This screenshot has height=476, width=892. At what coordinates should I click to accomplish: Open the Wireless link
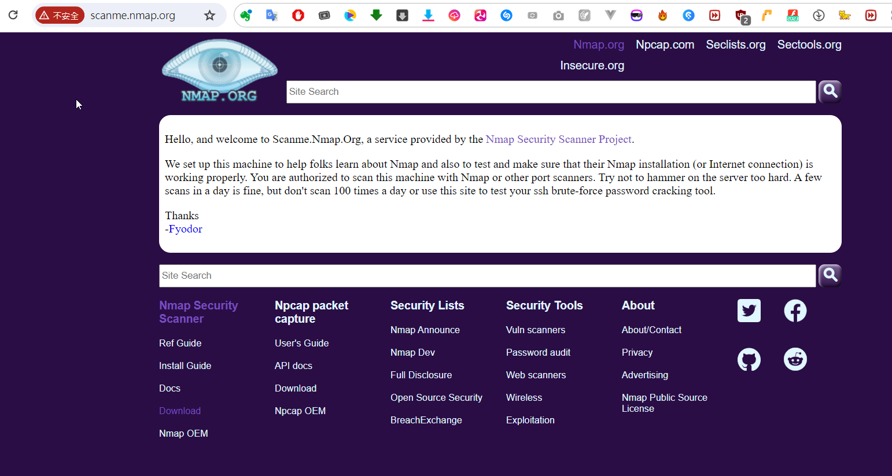click(x=524, y=397)
